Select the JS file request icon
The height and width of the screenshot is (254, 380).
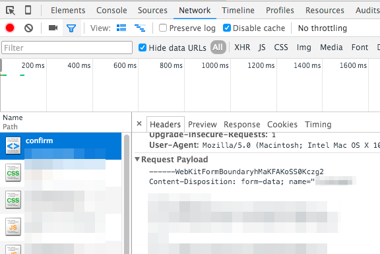tap(13, 227)
